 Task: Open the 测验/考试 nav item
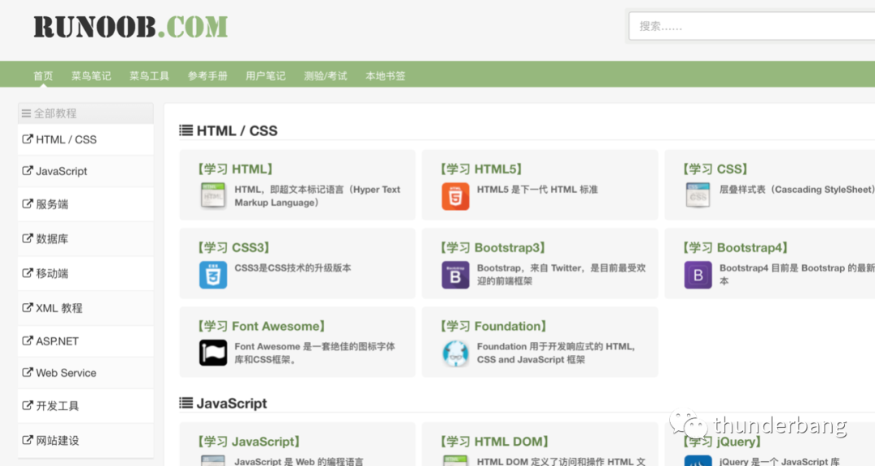[x=326, y=76]
